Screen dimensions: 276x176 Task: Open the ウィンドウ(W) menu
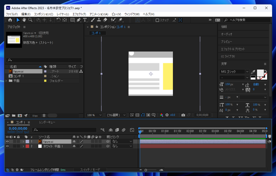(132, 14)
